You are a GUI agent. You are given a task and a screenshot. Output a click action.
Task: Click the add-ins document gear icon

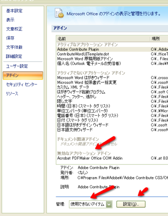pyautogui.click(x=59, y=13)
